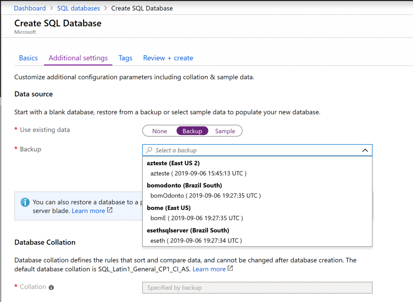
Task: Open Learn more link about database collation
Action: [x=209, y=269]
